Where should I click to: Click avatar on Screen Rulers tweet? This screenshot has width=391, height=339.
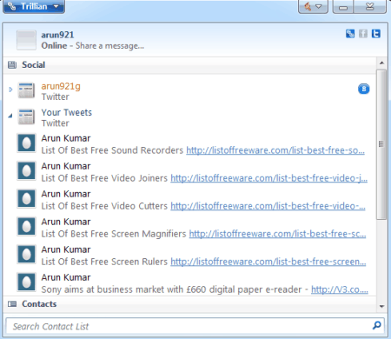tap(26, 254)
